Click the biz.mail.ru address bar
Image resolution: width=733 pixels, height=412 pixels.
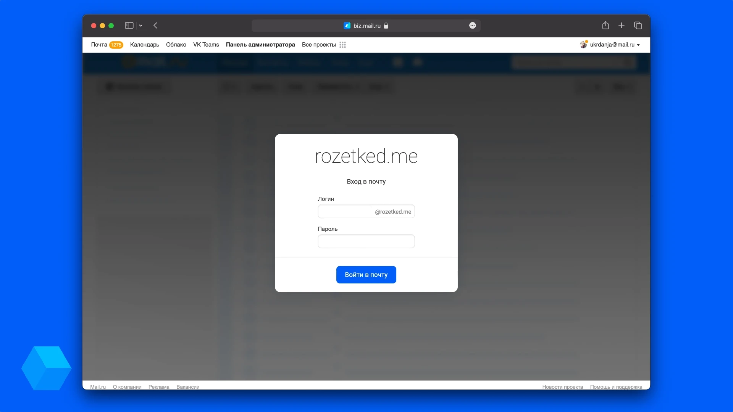pos(366,26)
